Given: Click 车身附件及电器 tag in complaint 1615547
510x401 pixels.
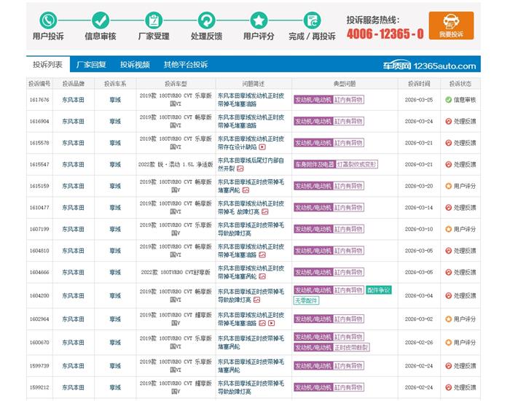Looking at the screenshot, I should [313, 165].
